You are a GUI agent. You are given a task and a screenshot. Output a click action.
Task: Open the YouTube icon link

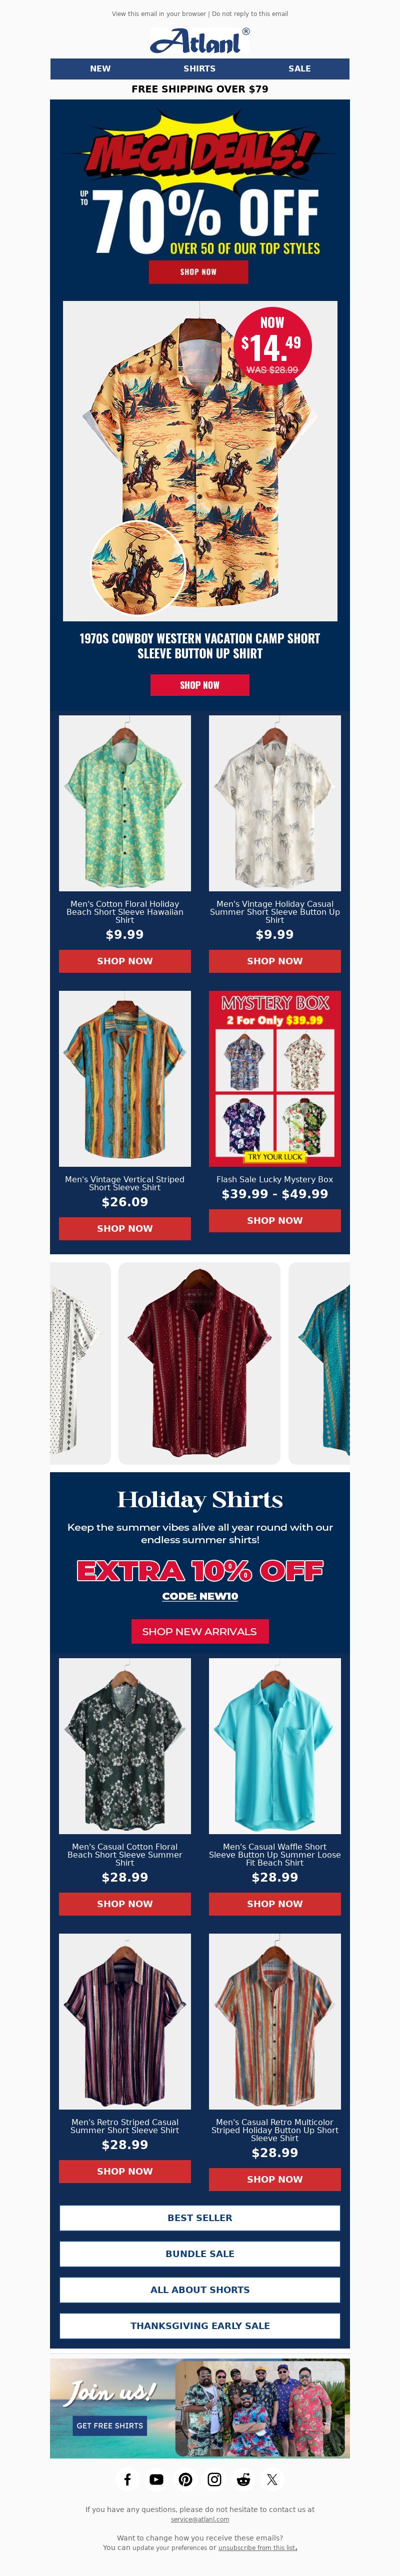tap(156, 2479)
